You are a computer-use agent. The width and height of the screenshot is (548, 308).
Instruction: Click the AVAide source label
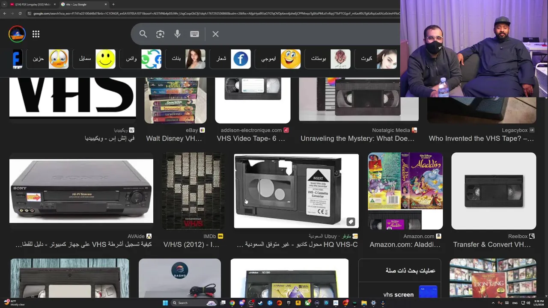coord(136,236)
